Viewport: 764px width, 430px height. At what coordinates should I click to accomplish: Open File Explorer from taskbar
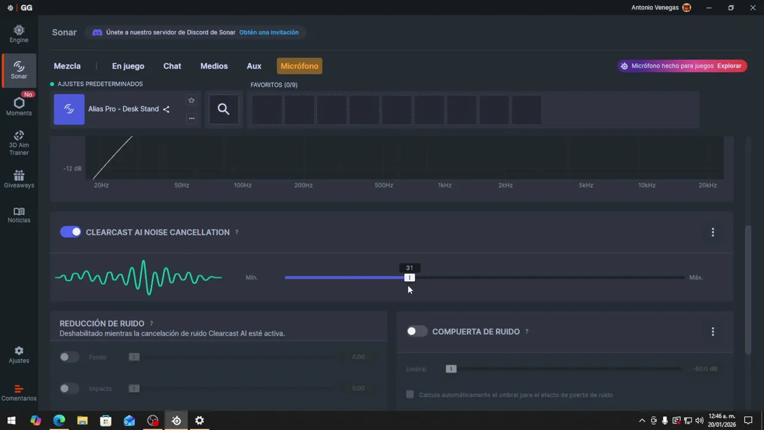(x=82, y=420)
